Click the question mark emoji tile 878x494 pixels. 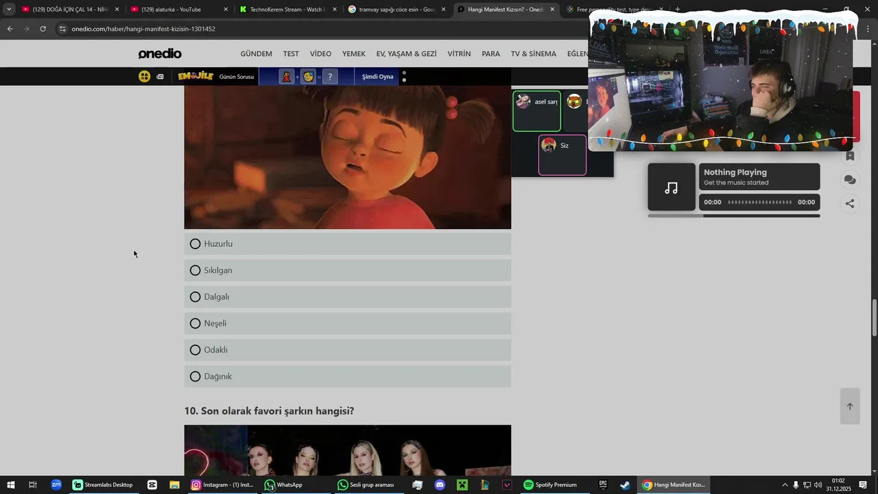[x=330, y=77]
